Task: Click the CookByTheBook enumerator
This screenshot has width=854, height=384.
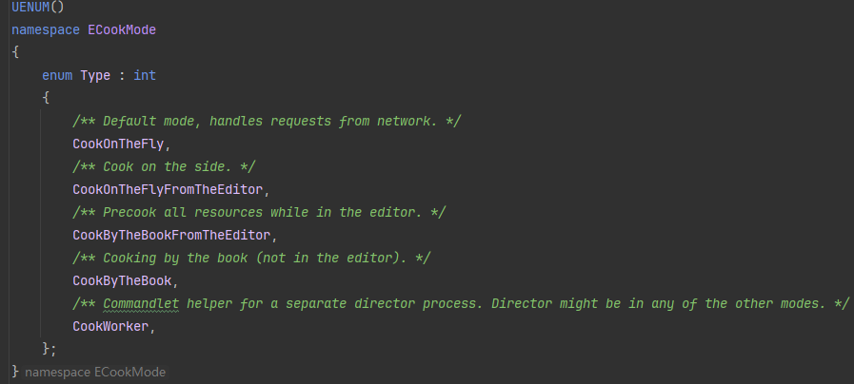Action: pos(123,280)
